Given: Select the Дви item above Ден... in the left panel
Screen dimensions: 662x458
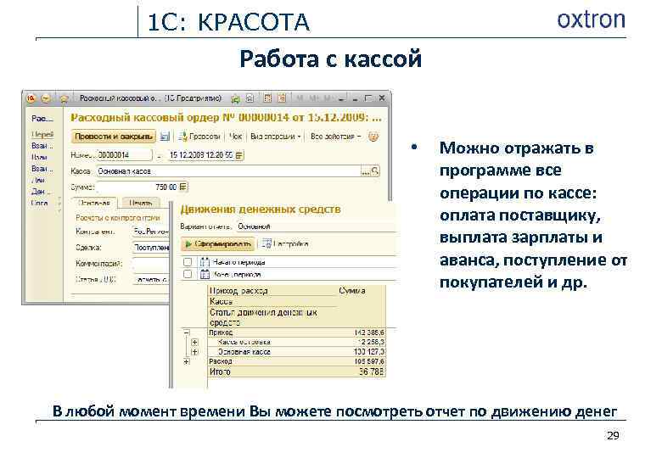Looking at the screenshot, I should click(x=39, y=180).
